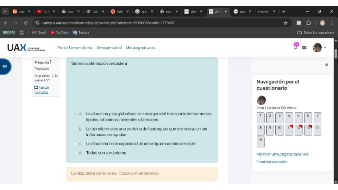Click Mostrar una página cada vez
This screenshot has width=338, height=190.
click(282, 154)
